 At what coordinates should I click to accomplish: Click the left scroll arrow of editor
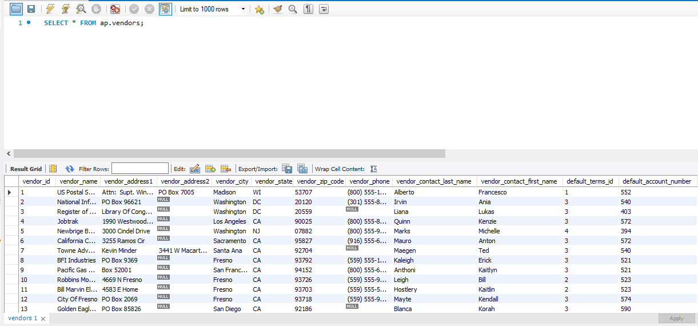9,154
